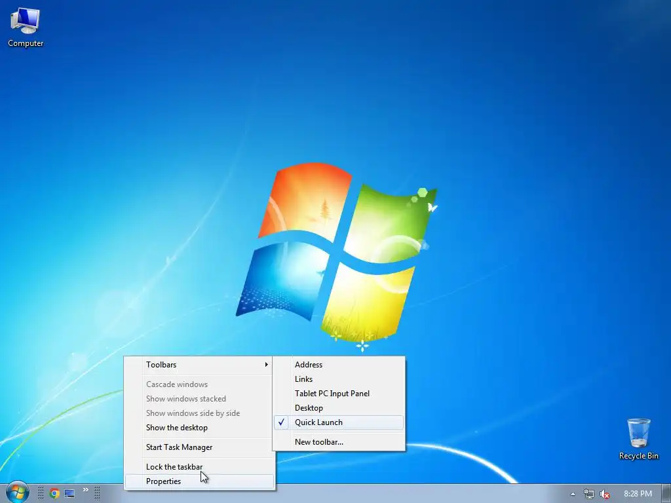671x503 pixels.
Task: Open the Toolbars submenu entry
Action: [199, 365]
